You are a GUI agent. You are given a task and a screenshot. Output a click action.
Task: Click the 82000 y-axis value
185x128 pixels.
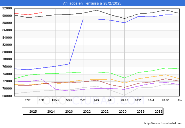(x=7, y=45)
